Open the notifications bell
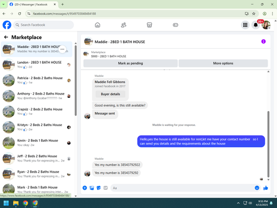277x208 pixels. coord(255,25)
